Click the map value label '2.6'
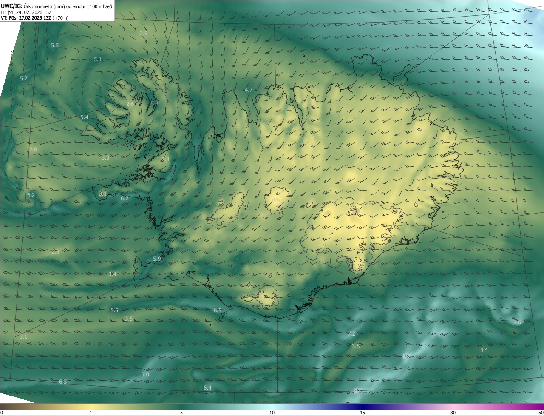The image size is (544, 416). (x=130, y=104)
